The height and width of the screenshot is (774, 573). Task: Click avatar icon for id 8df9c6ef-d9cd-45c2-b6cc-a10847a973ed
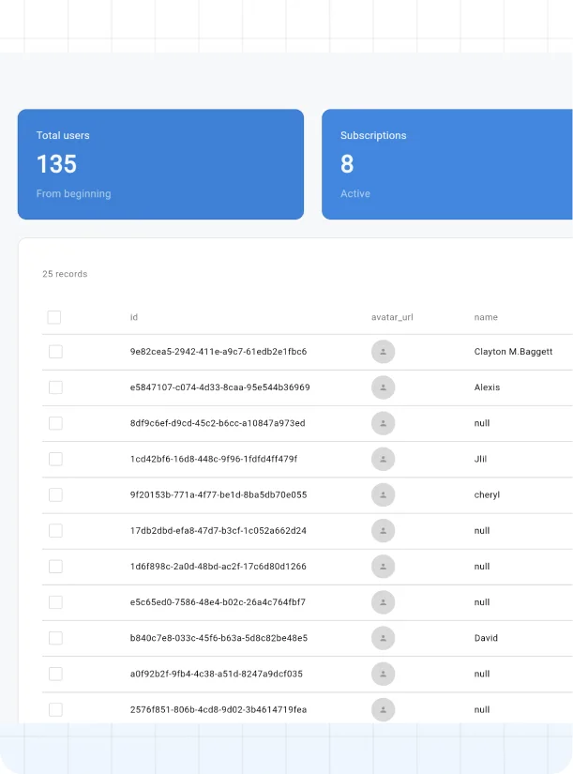coord(383,423)
